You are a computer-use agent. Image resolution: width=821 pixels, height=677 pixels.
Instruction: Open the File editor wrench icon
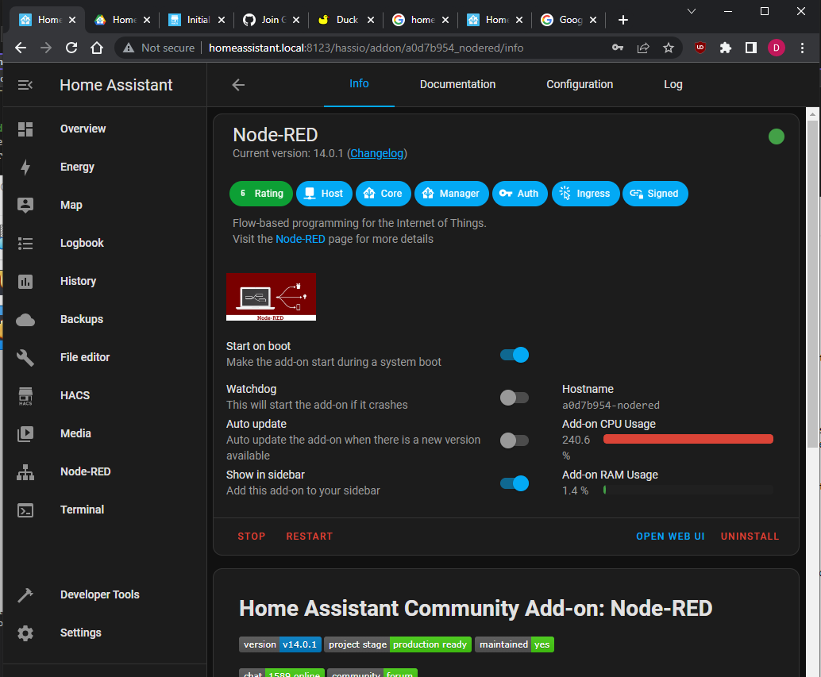point(25,358)
